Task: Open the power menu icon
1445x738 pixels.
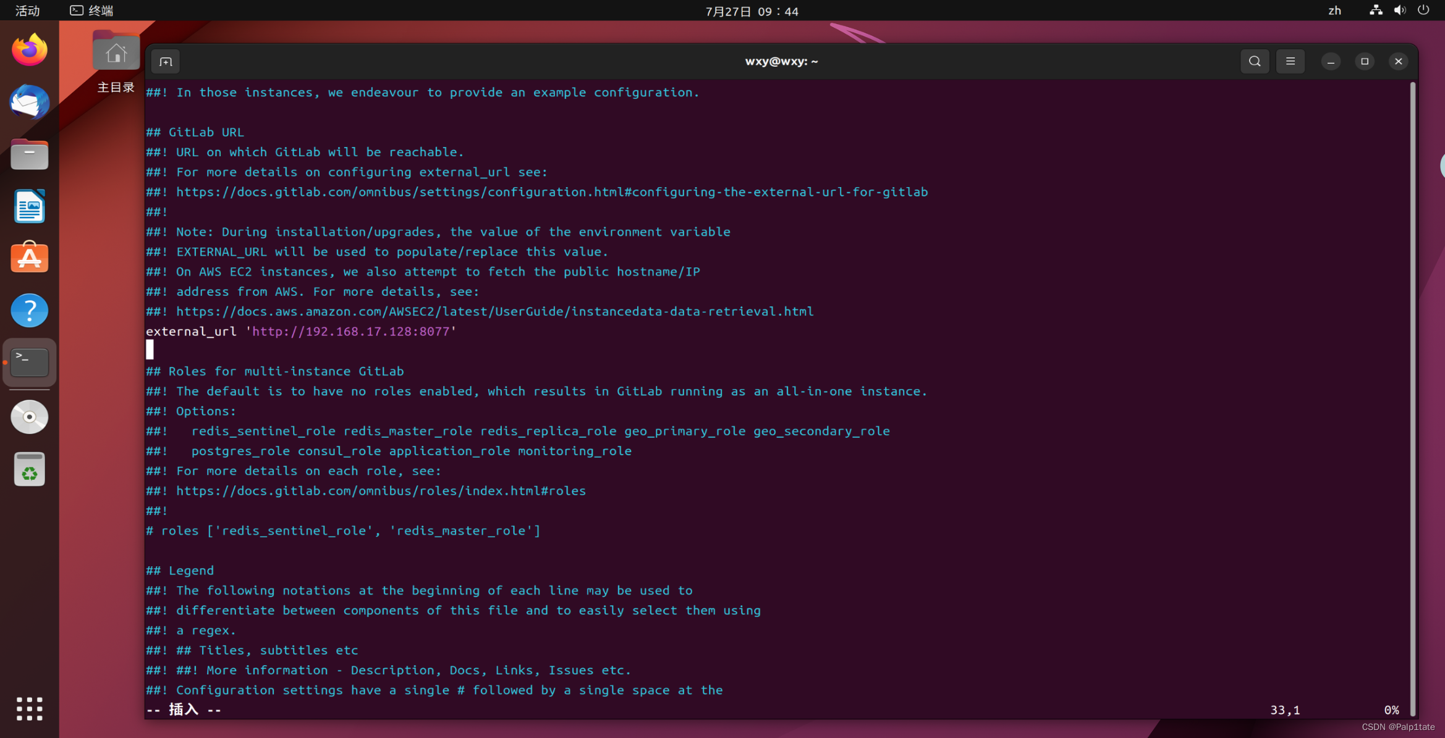Action: 1423,10
